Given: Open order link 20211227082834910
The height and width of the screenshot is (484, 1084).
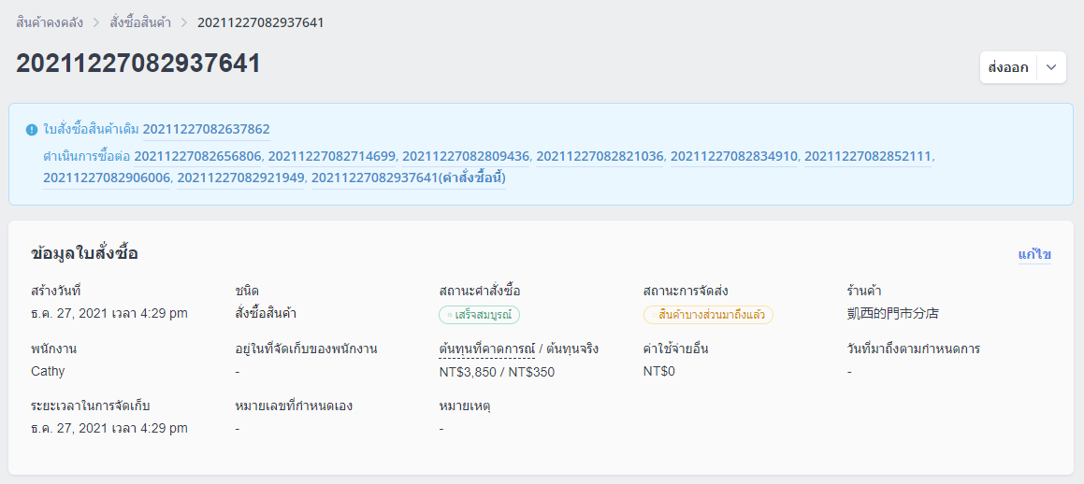Looking at the screenshot, I should click(734, 157).
